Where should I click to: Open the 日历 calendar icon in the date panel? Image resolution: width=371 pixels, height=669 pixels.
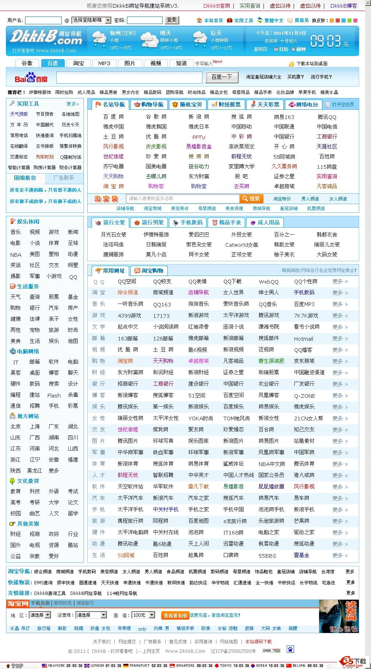pyautogui.click(x=276, y=49)
